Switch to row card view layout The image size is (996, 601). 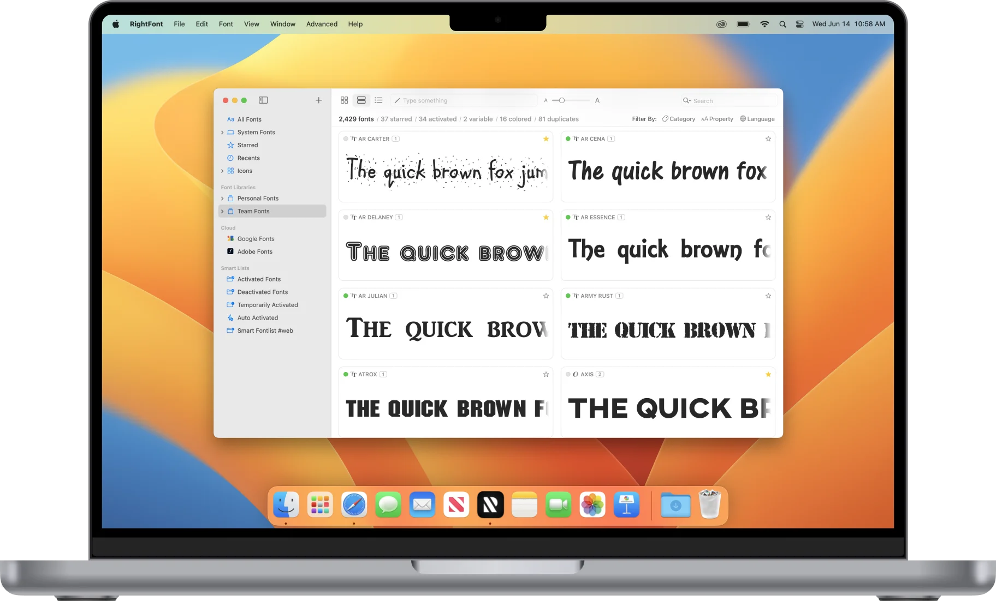[361, 100]
